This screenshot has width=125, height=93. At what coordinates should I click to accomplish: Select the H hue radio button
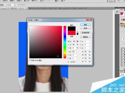68,41
